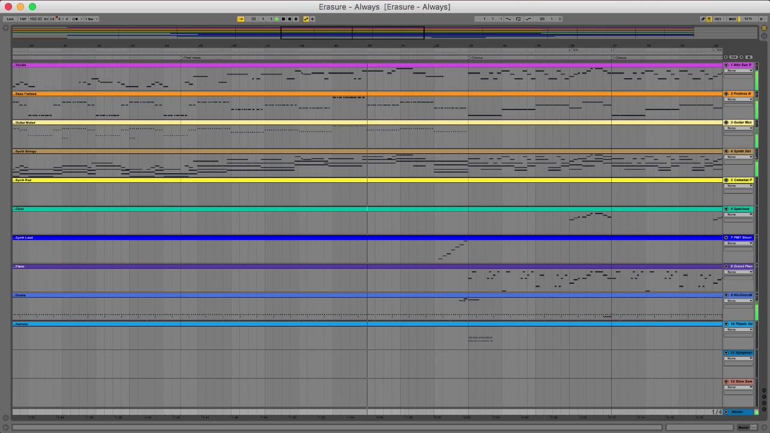This screenshot has width=770, height=433.
Task: Select the Synth Pad clip title bar
Action: (x=368, y=180)
